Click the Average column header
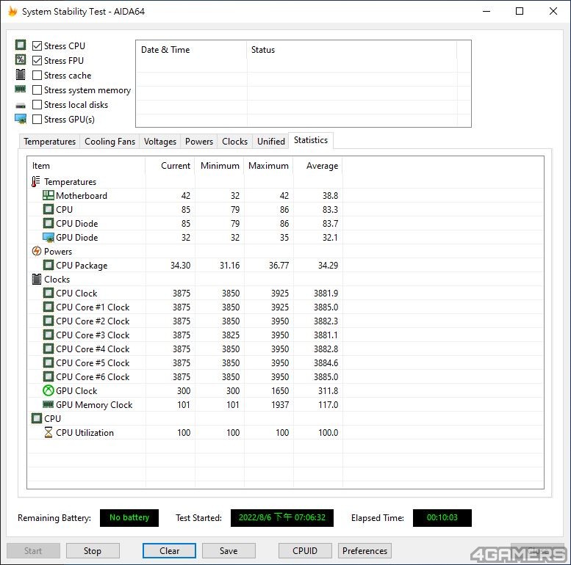The height and width of the screenshot is (565, 571). 317,166
